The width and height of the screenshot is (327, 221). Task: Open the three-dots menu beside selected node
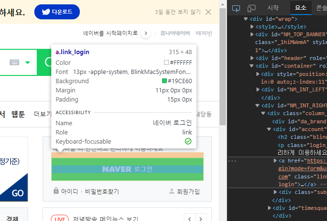(x=232, y=161)
